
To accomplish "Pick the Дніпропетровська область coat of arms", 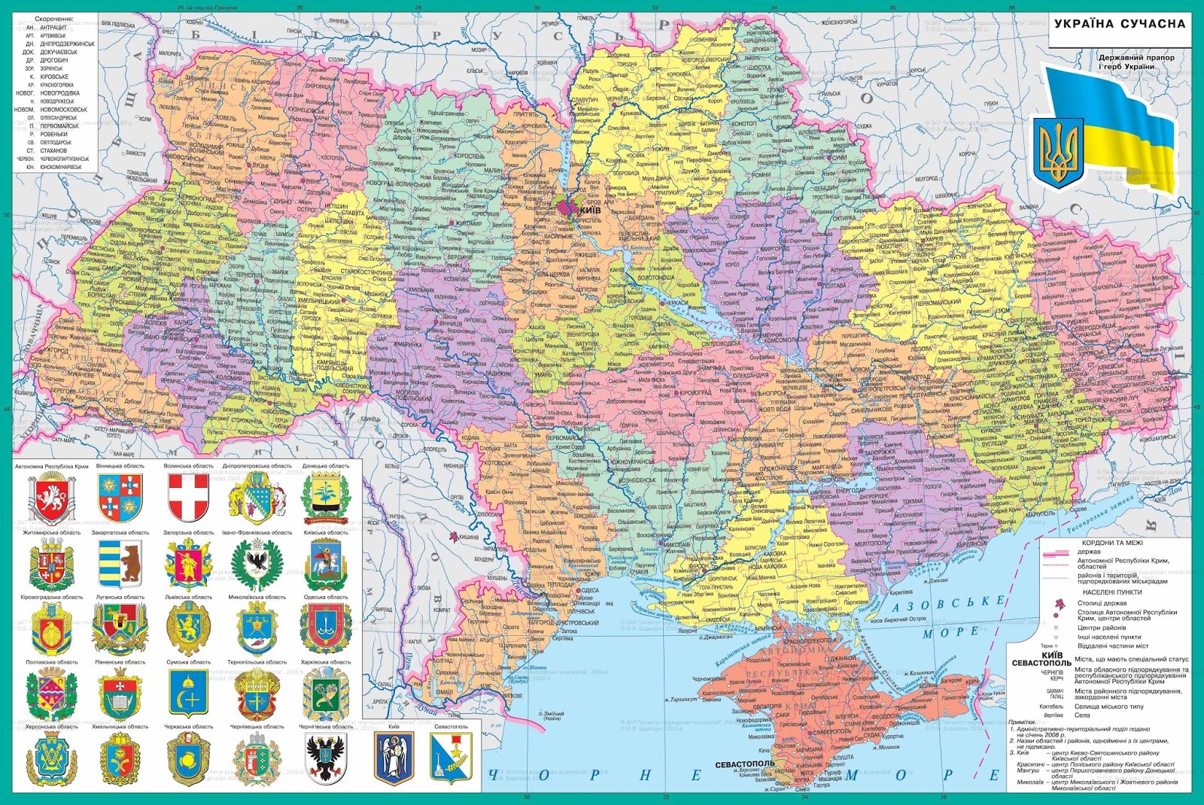I will coord(257,498).
